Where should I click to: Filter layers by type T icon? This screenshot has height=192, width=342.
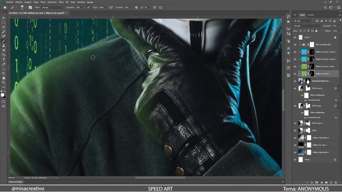click(326, 21)
